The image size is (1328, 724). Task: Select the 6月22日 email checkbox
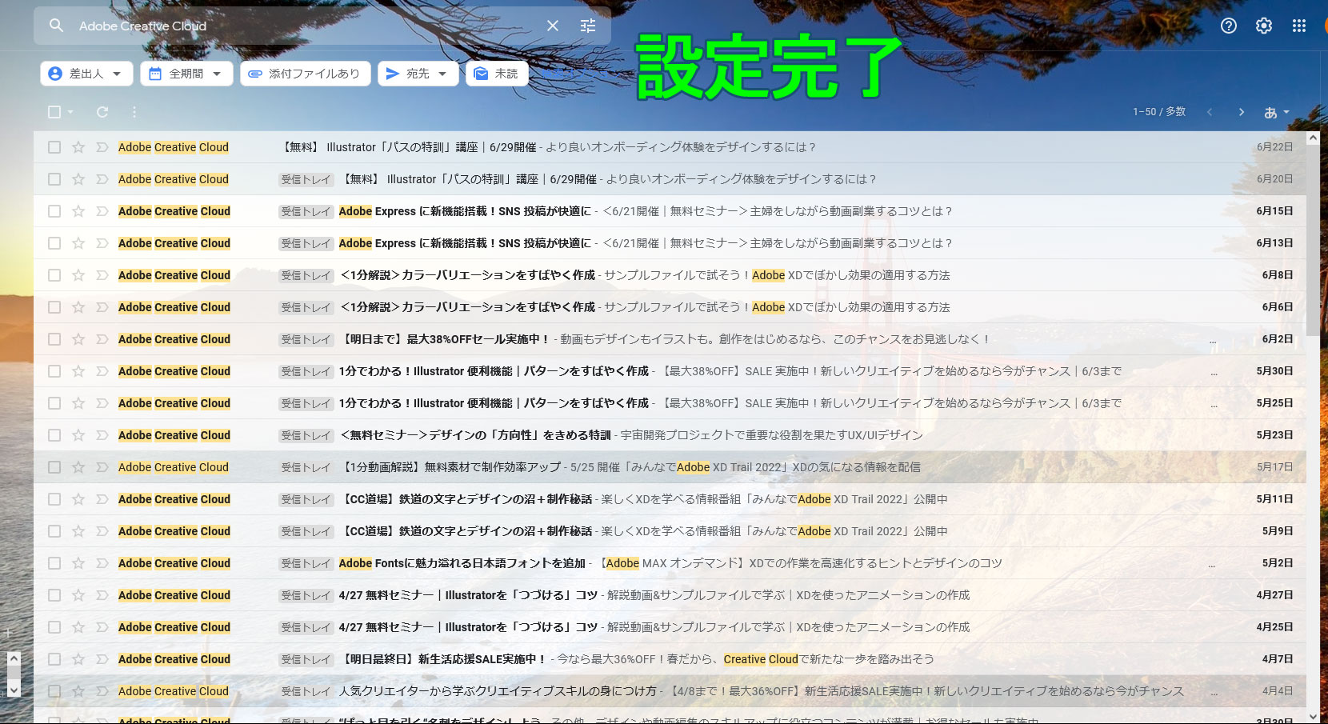(54, 147)
